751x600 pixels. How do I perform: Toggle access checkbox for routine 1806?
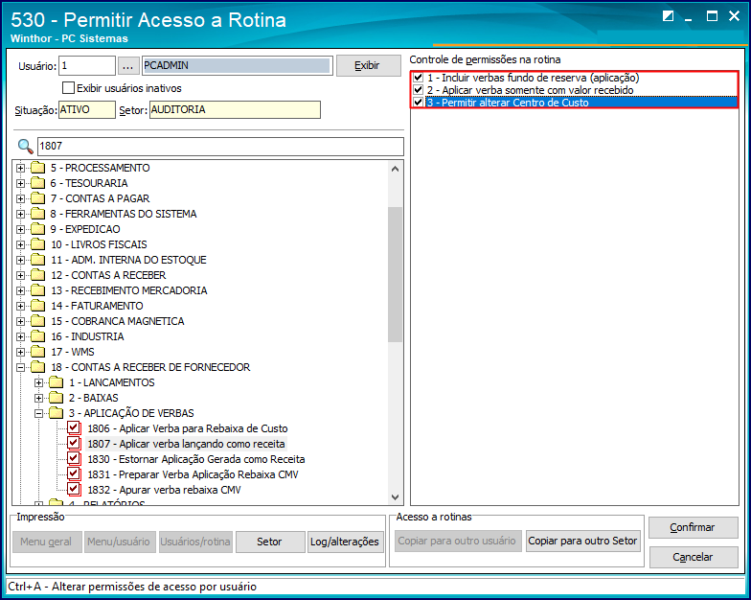74,427
